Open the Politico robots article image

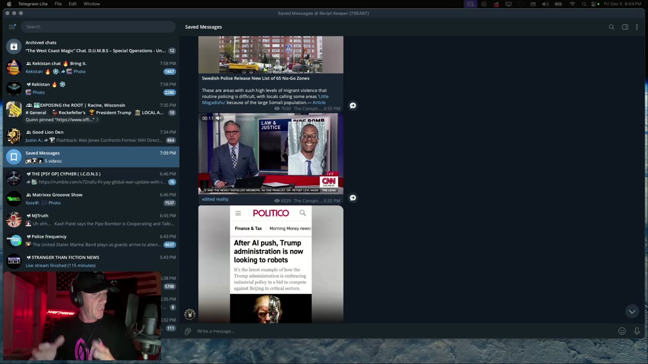(x=271, y=264)
